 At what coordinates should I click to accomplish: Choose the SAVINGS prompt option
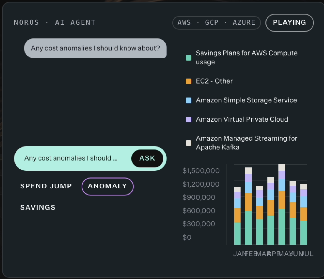[x=38, y=207]
